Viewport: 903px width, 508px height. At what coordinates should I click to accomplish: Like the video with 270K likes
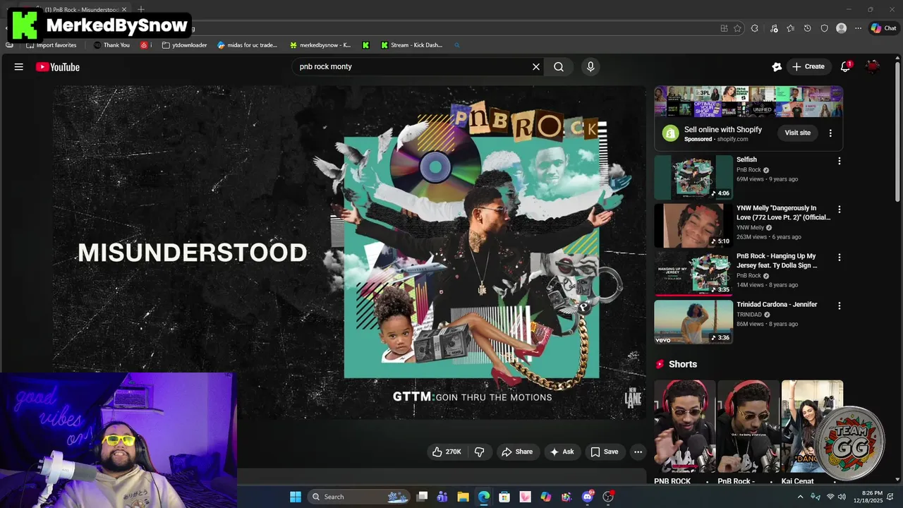(x=446, y=452)
